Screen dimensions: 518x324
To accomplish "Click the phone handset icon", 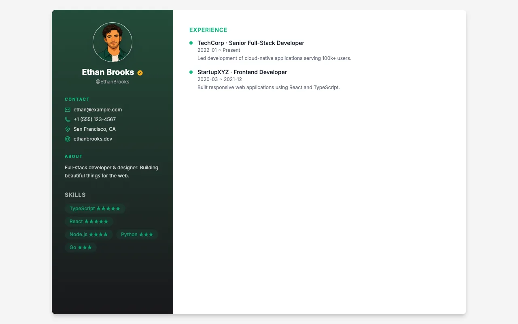I will click(68, 119).
